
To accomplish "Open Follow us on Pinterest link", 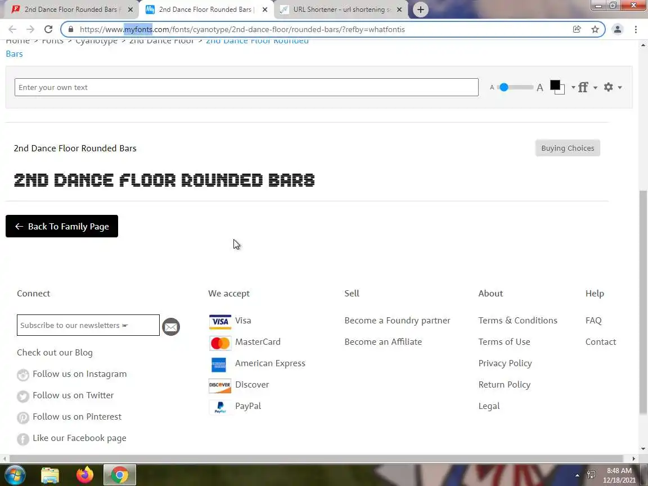I will [77, 417].
